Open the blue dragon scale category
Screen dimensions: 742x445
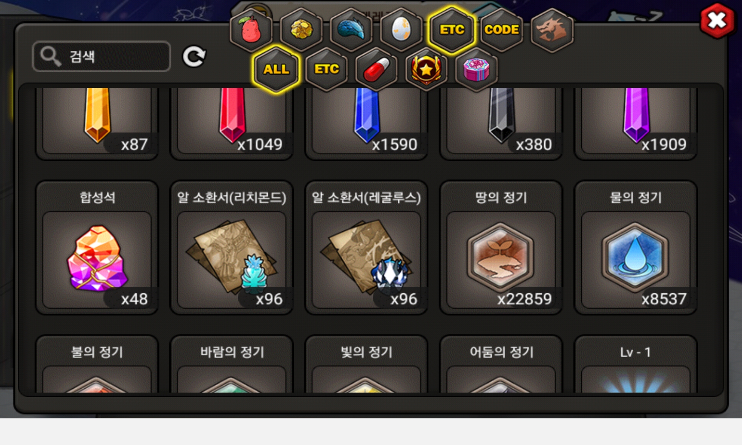coord(351,30)
